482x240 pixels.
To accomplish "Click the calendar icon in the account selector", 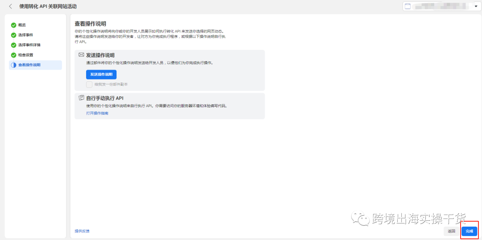I will point(408,6).
